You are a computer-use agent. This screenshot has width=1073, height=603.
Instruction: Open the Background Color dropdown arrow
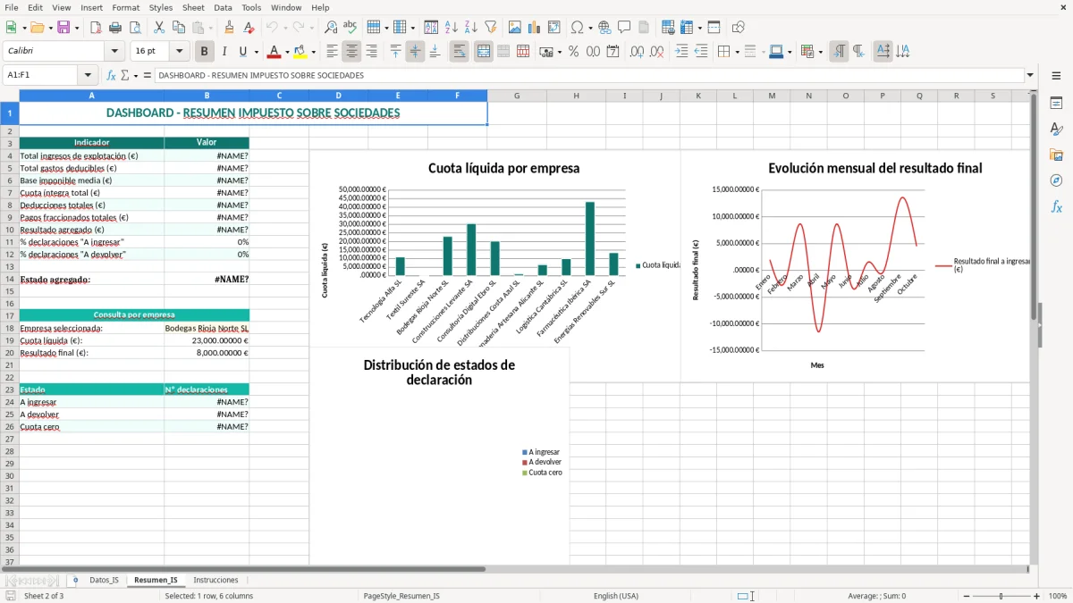[313, 52]
